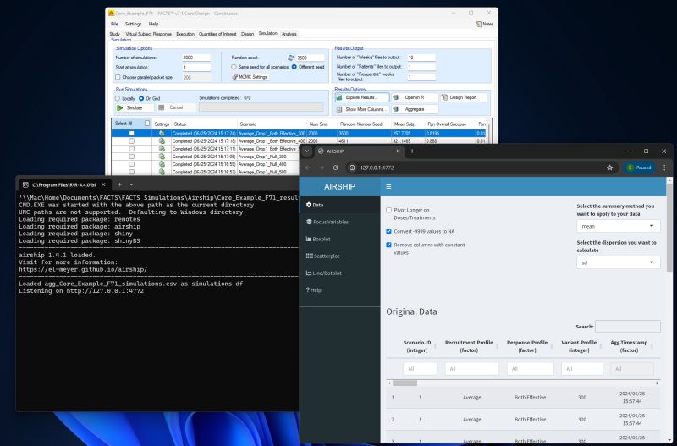Viewport: 677px width, 446px height.
Task: Click Open in R button
Action: pyautogui.click(x=415, y=97)
